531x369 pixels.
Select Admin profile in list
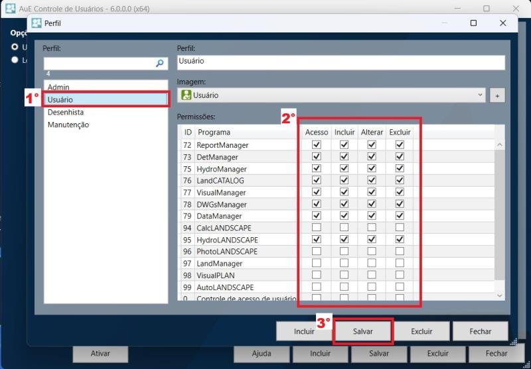[58, 87]
